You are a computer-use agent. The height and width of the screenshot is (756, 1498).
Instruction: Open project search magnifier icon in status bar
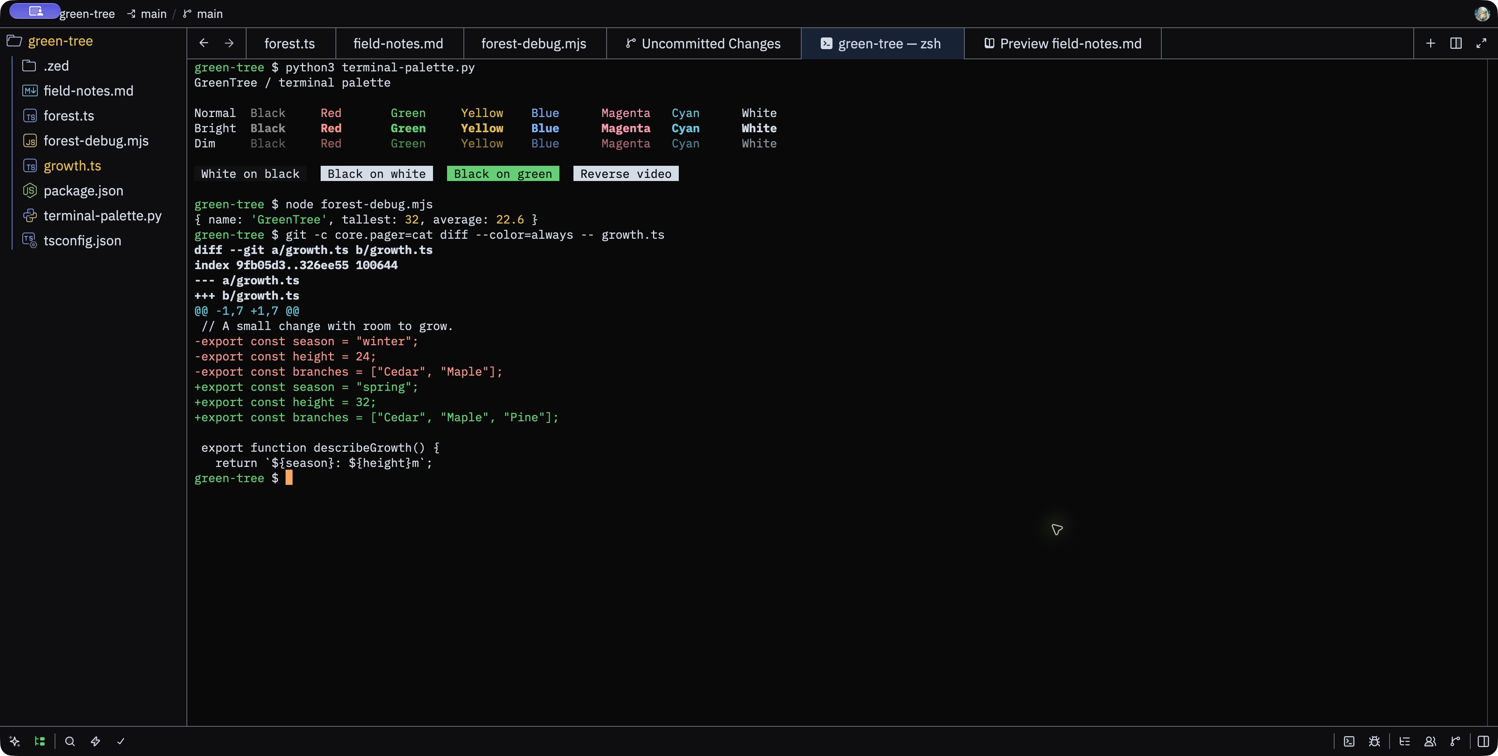tap(70, 741)
